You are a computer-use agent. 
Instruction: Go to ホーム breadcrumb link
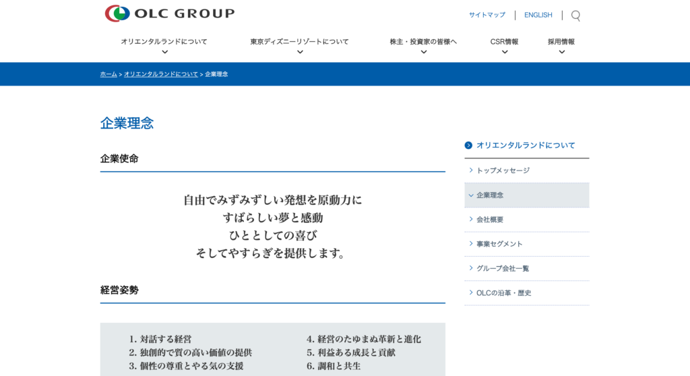click(x=108, y=74)
